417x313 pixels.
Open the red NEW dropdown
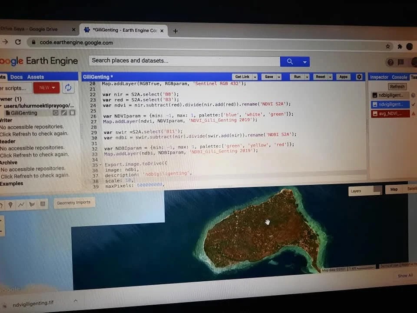coord(46,87)
